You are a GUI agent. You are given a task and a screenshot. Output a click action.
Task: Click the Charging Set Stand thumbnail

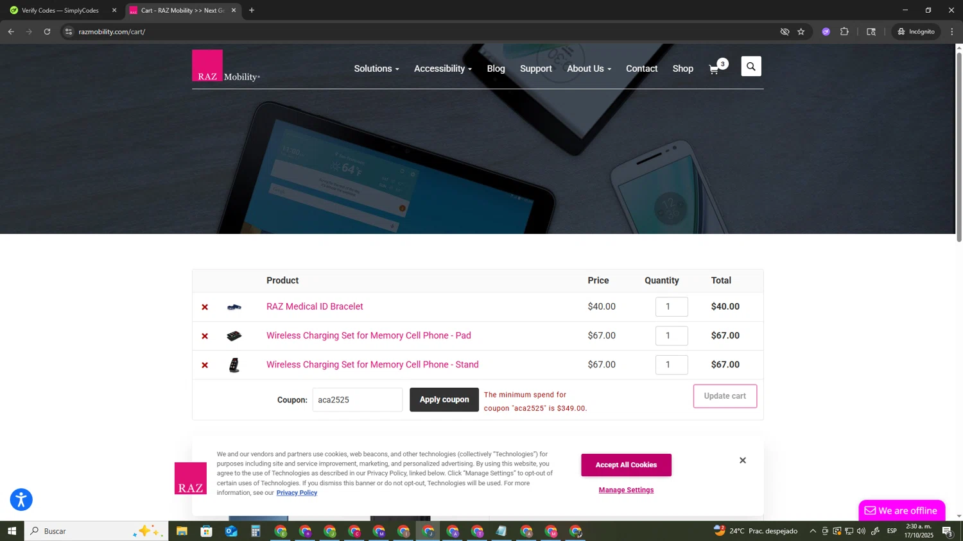[x=234, y=365]
